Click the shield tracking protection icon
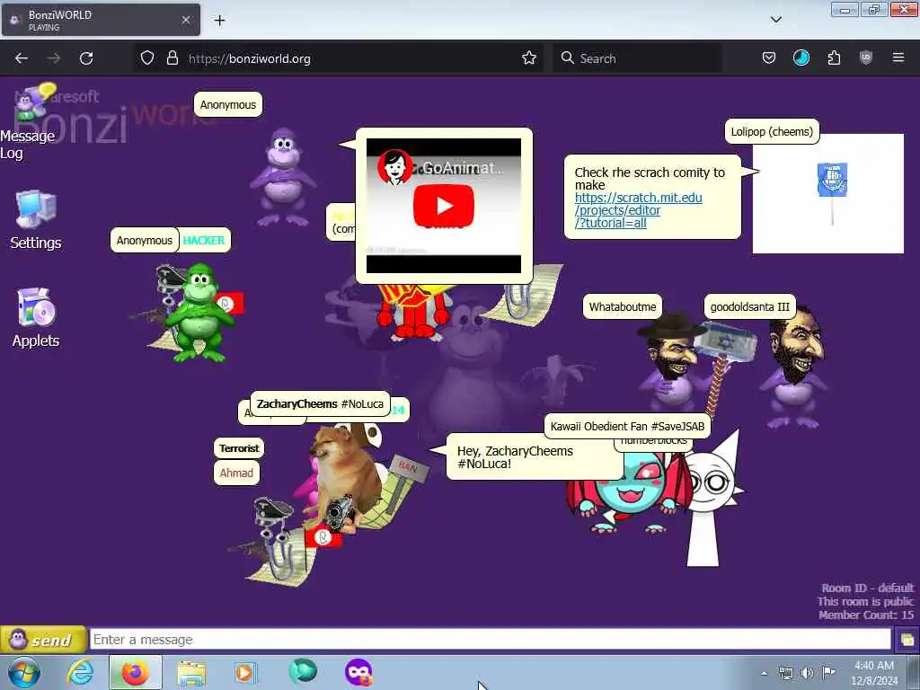 pos(147,57)
